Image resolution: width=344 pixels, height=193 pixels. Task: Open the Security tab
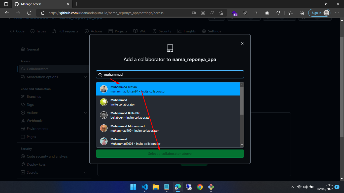pyautogui.click(x=162, y=31)
